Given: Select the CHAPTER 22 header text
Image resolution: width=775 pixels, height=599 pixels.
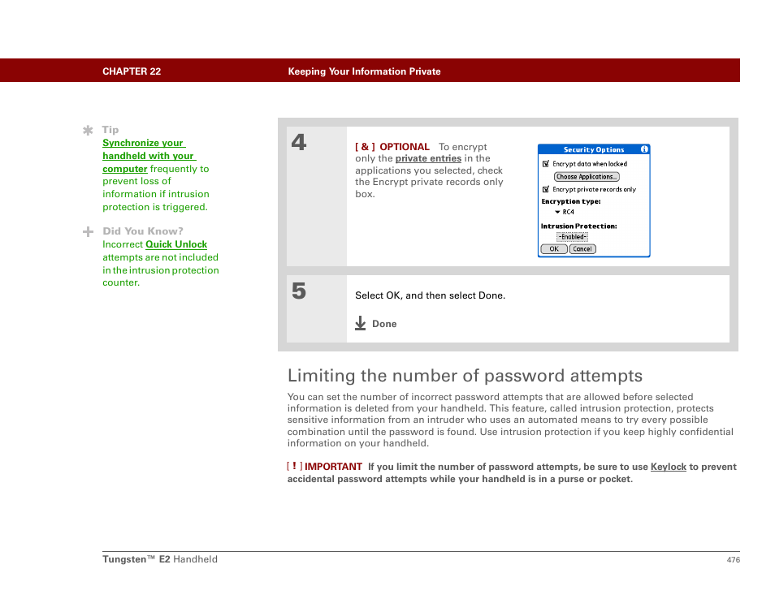Looking at the screenshot, I should 132,71.
